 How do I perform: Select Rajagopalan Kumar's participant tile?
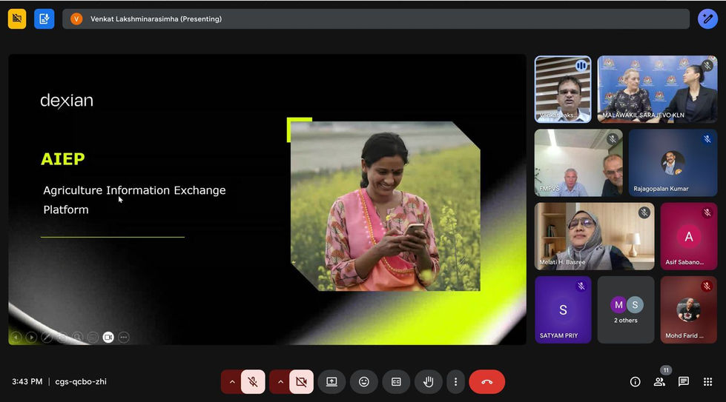(x=673, y=163)
